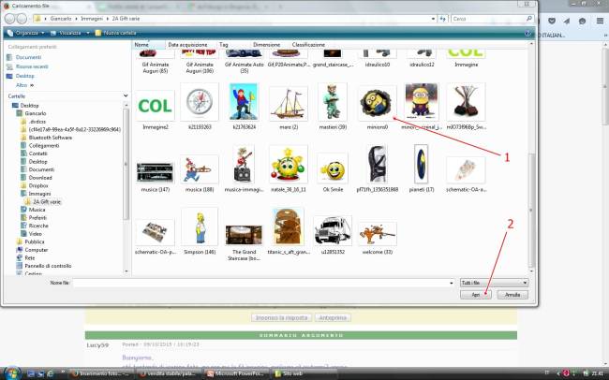This screenshot has width=609, height=380.
Task: Click the Apri button
Action: 478,295
